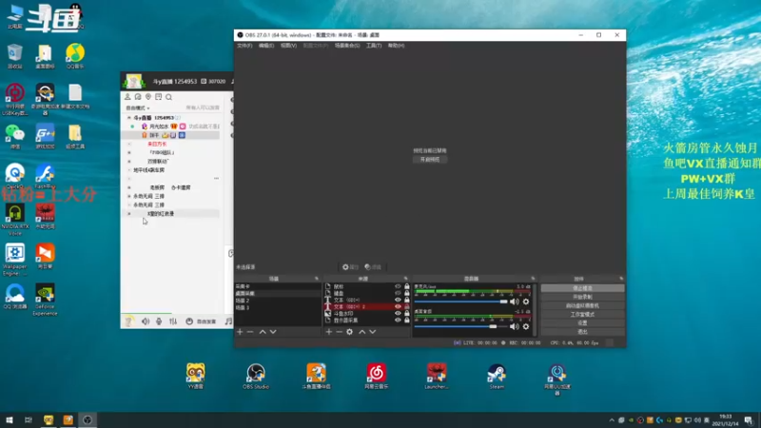Open YY 自由模式 mode dropdown
Image resolution: width=761 pixels, height=428 pixels.
click(138, 108)
